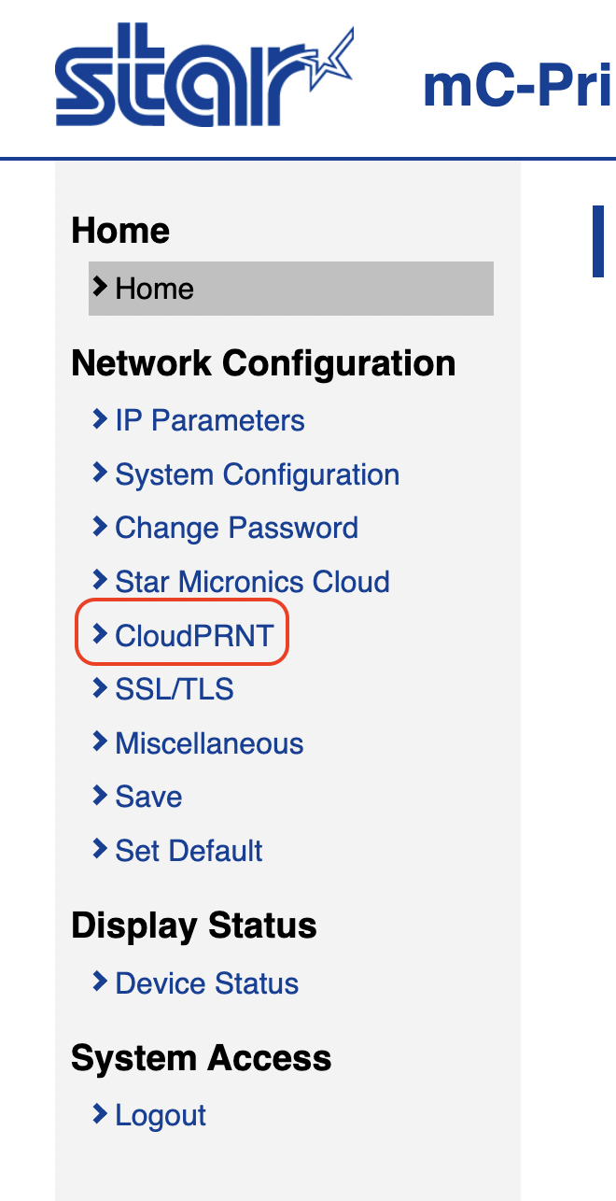Open the Change Password page
Viewport: 616px width, 1201px height.
point(236,529)
